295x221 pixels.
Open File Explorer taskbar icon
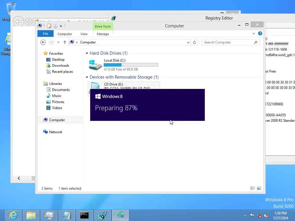(31, 215)
